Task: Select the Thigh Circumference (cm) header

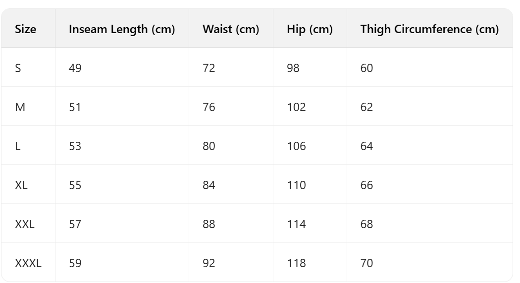Action: [x=429, y=29]
